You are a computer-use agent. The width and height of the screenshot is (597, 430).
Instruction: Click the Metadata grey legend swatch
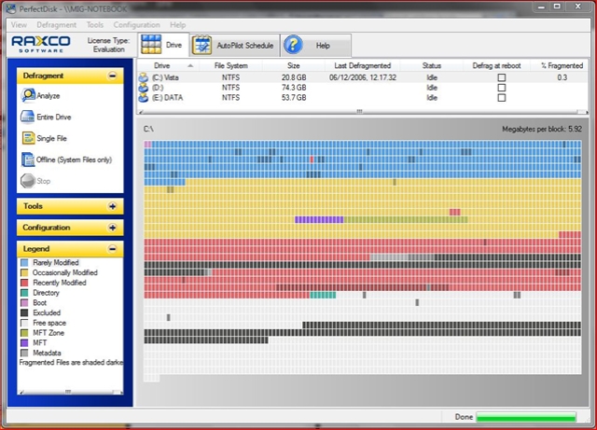pos(24,353)
